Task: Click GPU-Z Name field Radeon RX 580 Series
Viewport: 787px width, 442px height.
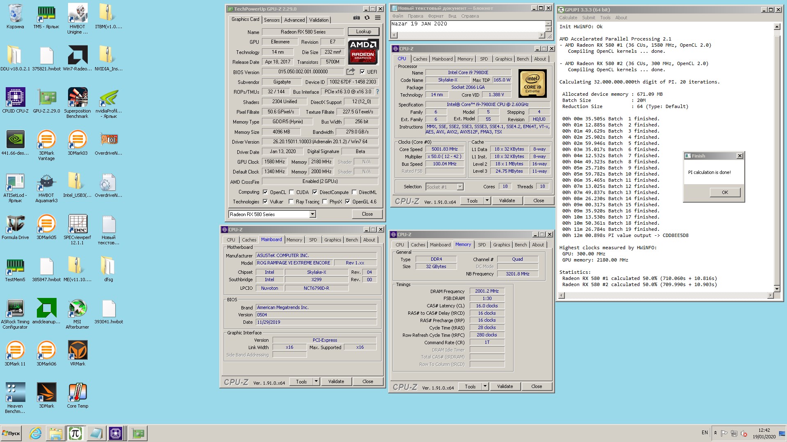Action: (303, 32)
